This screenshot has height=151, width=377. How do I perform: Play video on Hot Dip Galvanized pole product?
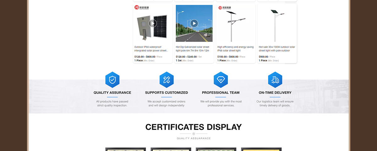pos(194,23)
